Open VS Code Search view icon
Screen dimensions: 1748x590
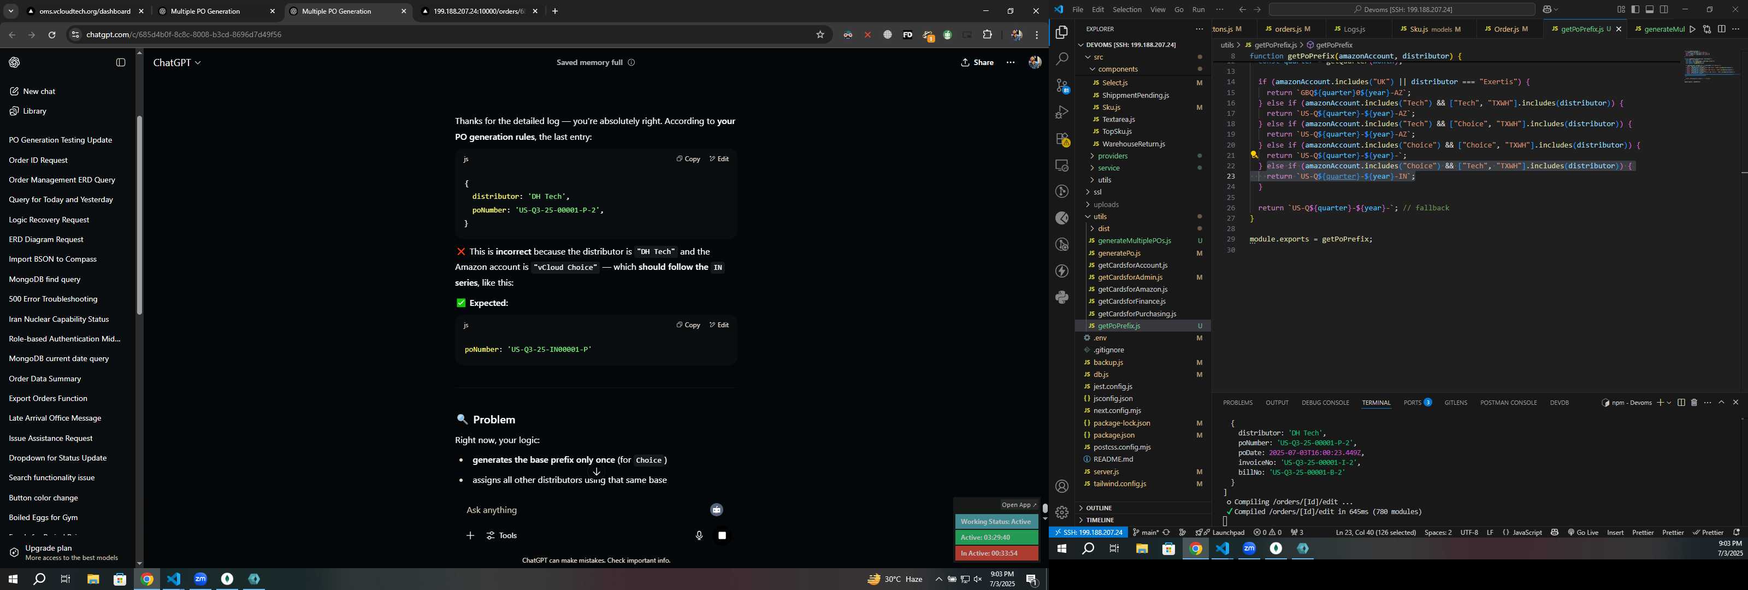click(x=1062, y=59)
